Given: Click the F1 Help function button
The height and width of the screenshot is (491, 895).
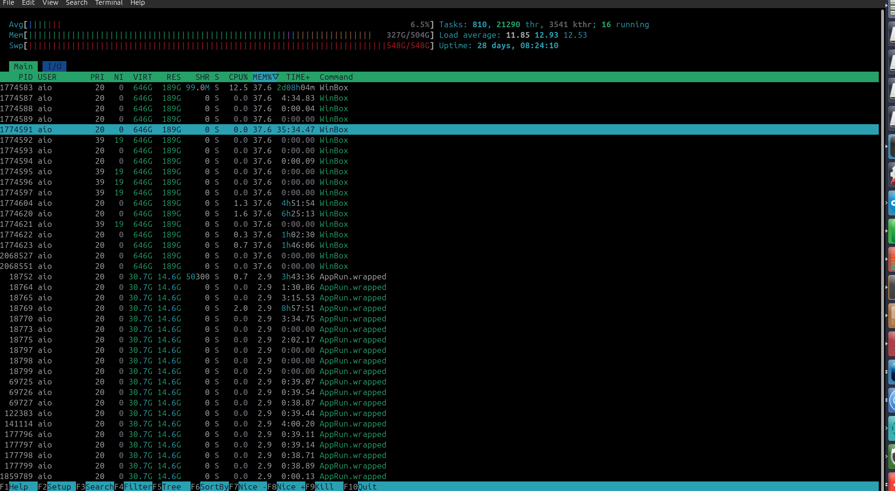Looking at the screenshot, I should click(19, 486).
